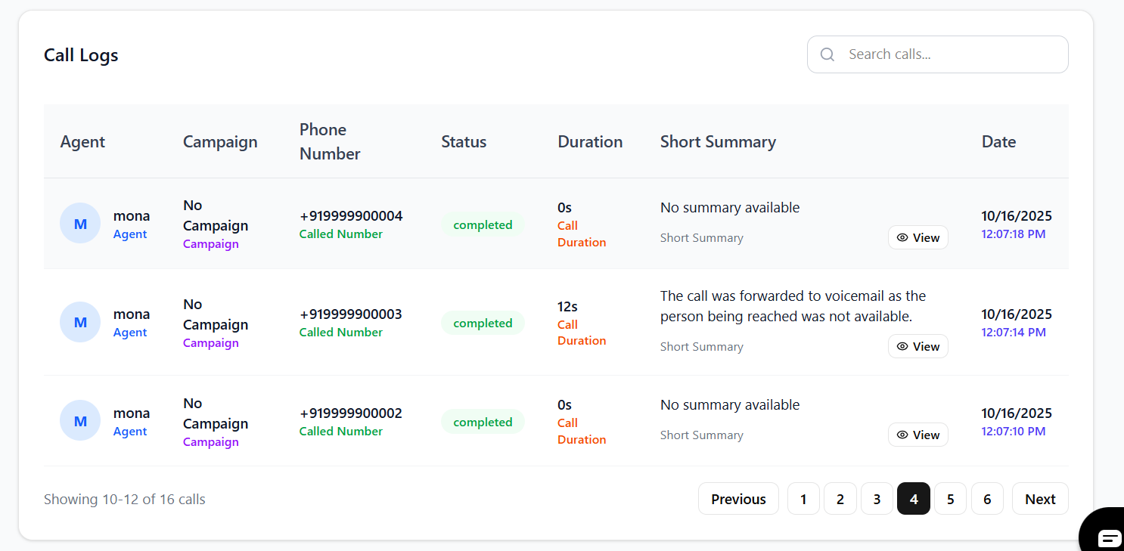This screenshot has width=1124, height=551.
Task: Select the current page 4 button
Action: [x=914, y=499]
